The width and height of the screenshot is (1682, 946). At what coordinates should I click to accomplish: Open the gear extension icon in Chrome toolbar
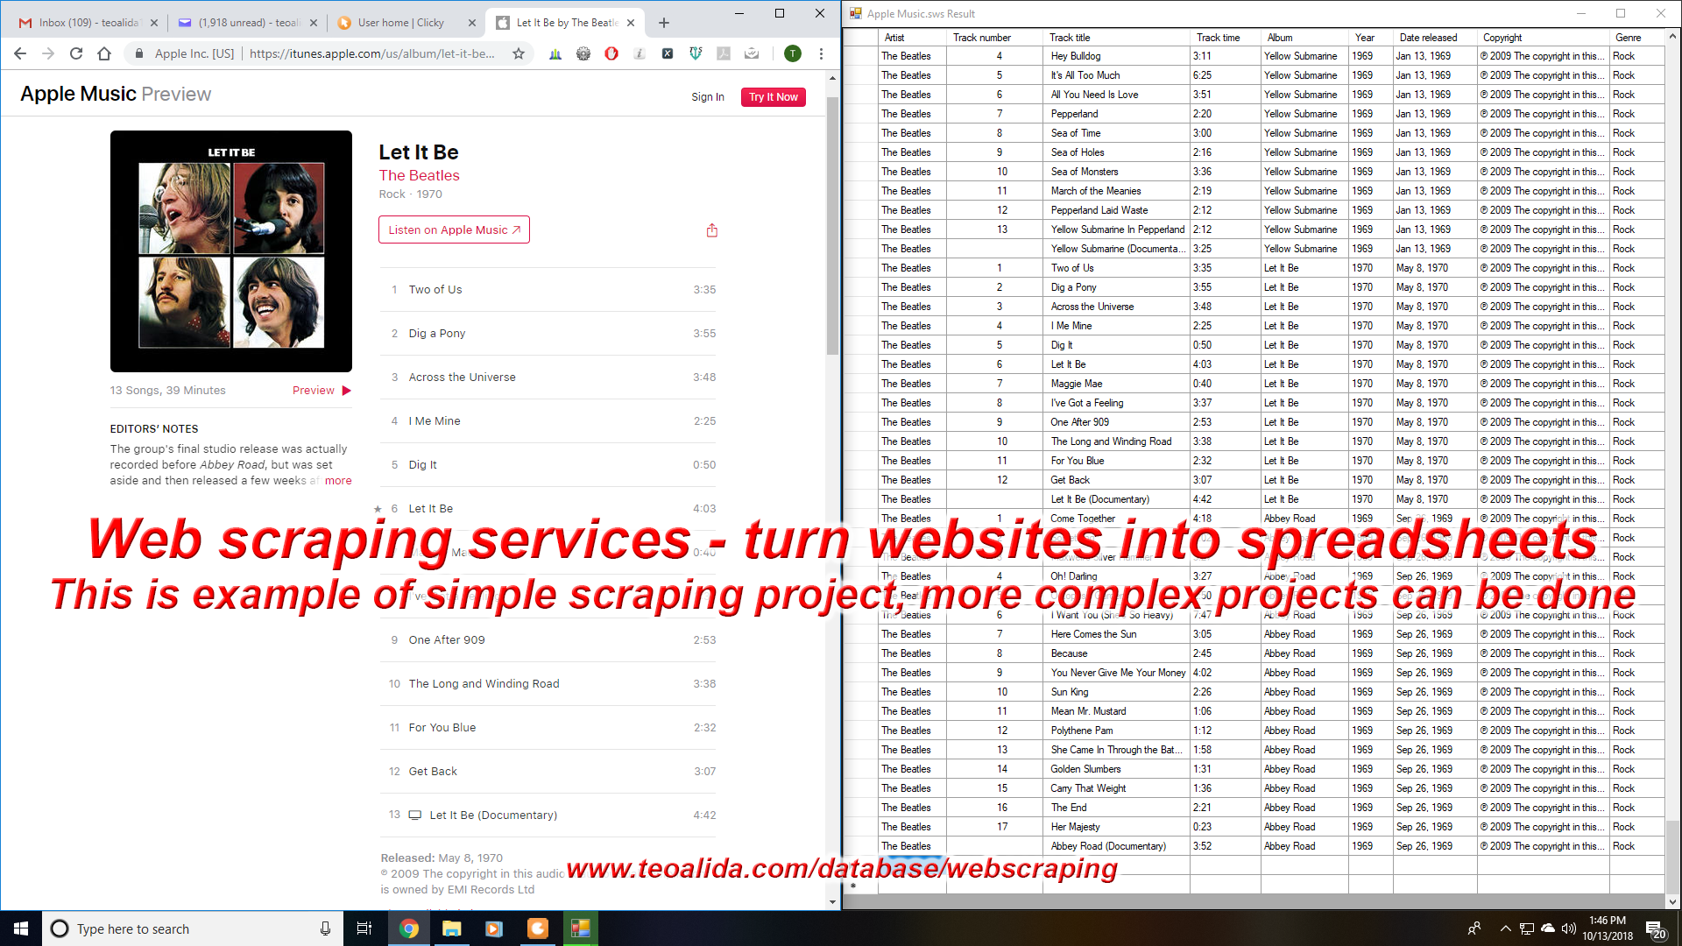point(583,53)
